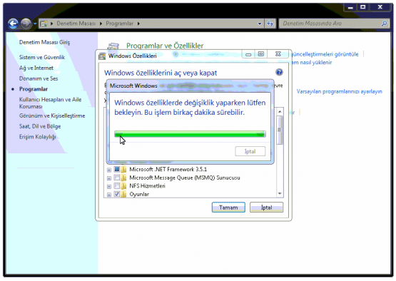The image size is (396, 281).
Task: Click the Denetim Masasında Ara search field
Action: click(331, 24)
